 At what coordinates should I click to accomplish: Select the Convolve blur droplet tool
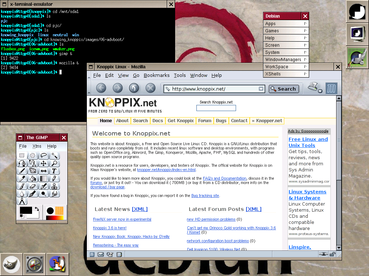click(22, 194)
